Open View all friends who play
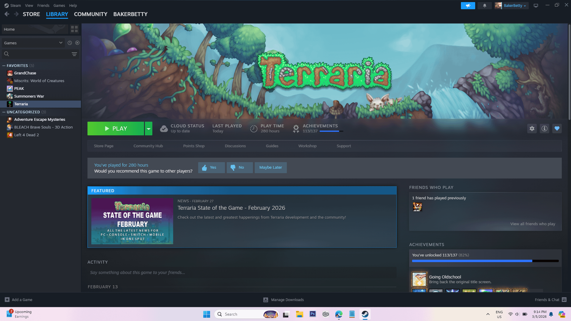 [532, 224]
